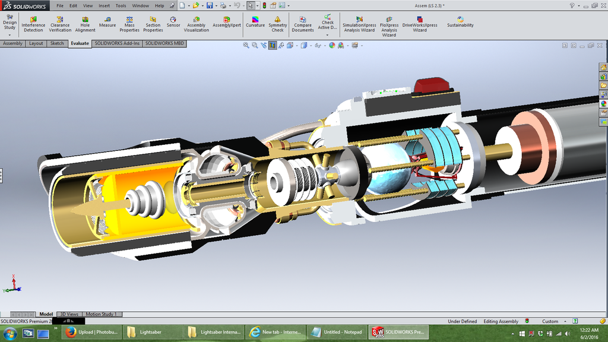Open the Tools menu

pyautogui.click(x=121, y=5)
